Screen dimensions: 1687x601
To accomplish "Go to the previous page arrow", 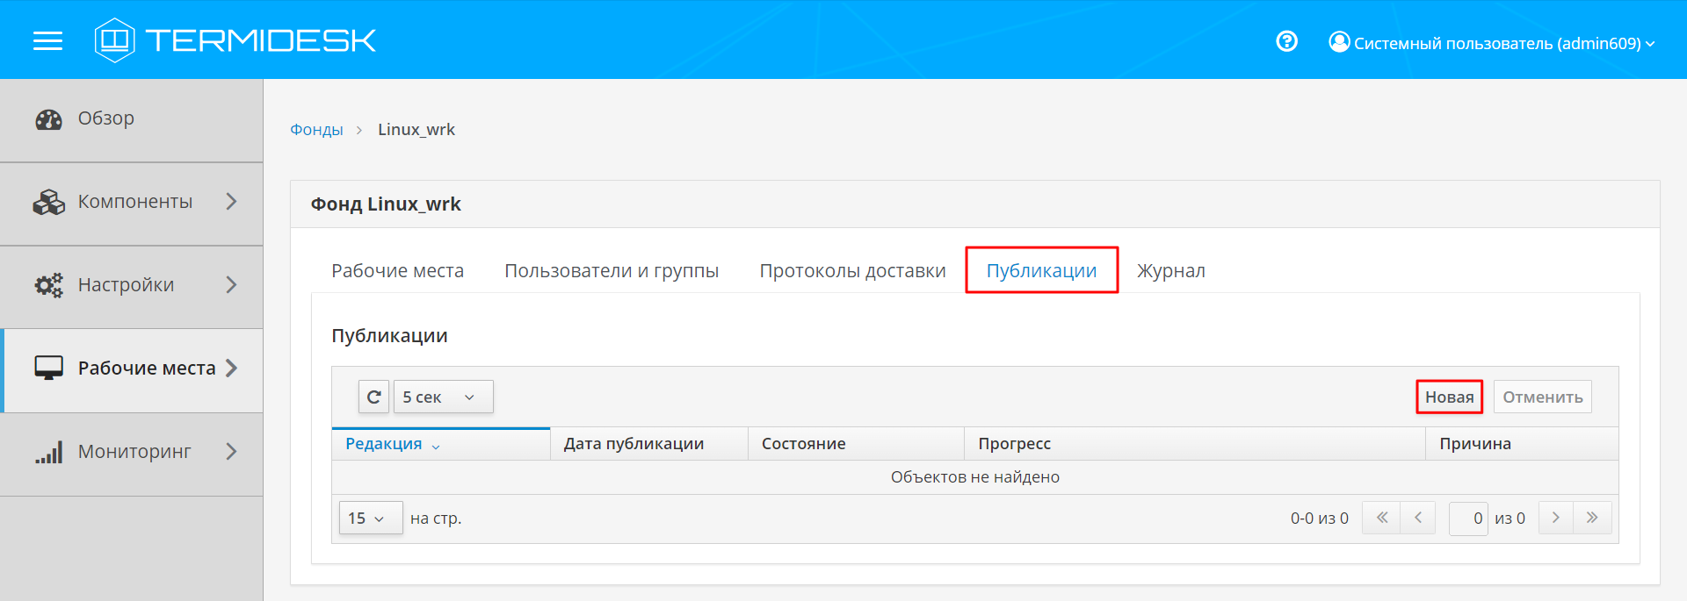I will point(1417,518).
